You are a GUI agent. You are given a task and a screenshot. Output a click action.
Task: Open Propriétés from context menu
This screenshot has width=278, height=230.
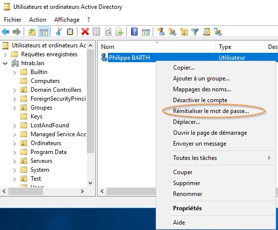coord(215,208)
